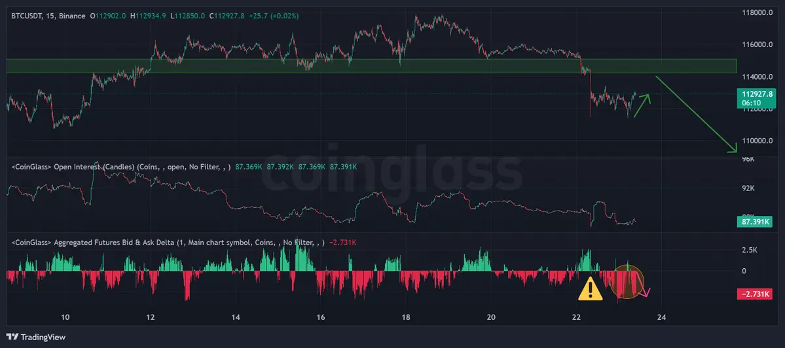
Task: Click the 110000.0 price axis label
Action: [x=757, y=141]
